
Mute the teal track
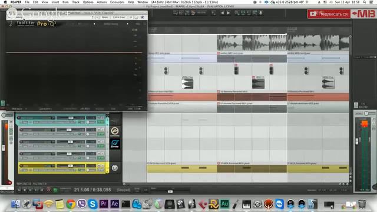pos(98,118)
